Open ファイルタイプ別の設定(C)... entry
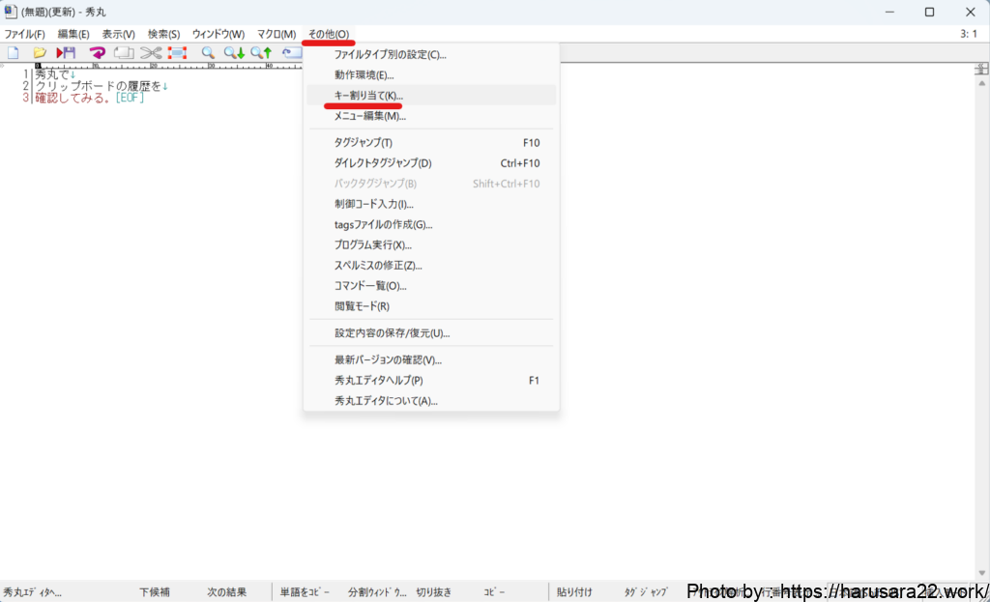Image resolution: width=990 pixels, height=602 pixels. coord(390,55)
